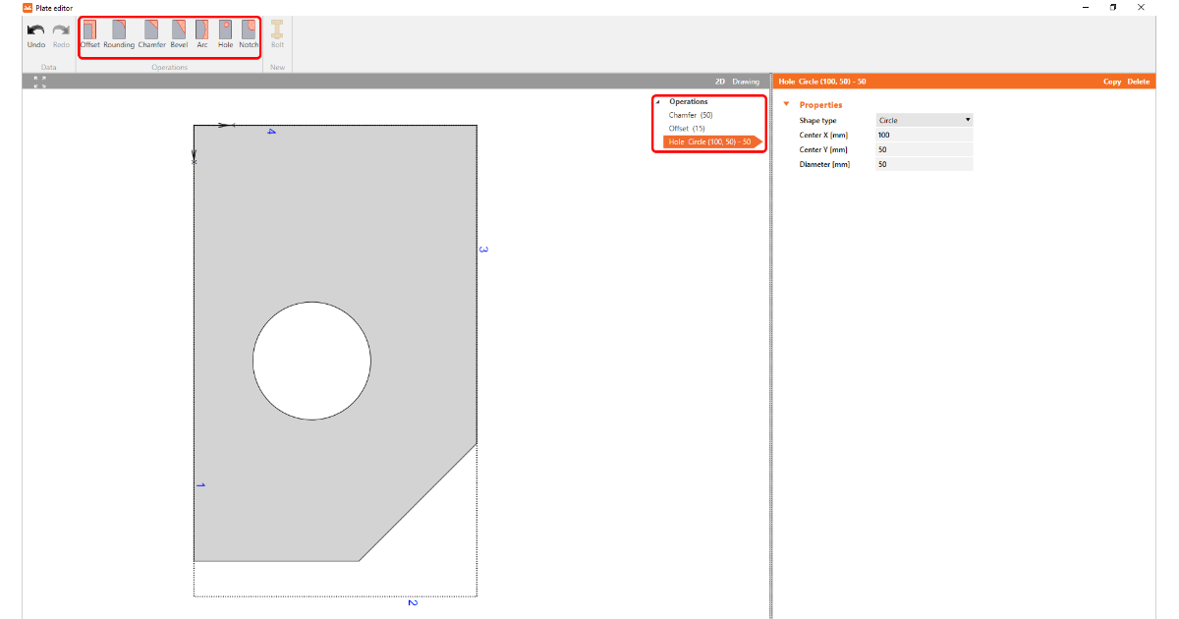Select the Hole operation tool
Viewport: 1179px width, 619px height.
point(225,30)
